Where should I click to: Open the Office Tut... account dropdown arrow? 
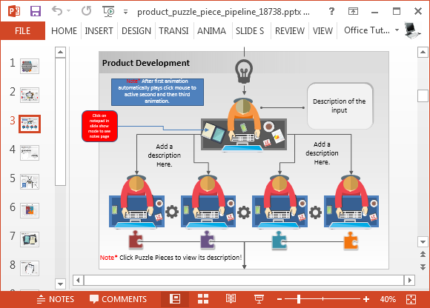397,30
